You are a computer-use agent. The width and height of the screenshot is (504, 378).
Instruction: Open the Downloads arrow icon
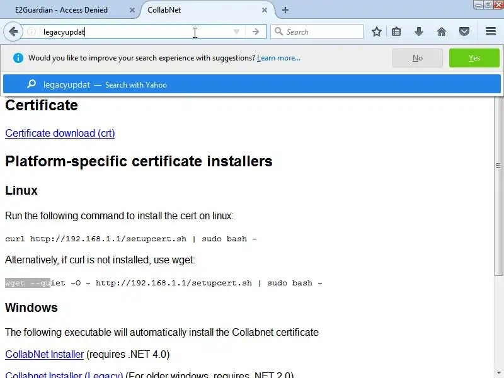[418, 31]
